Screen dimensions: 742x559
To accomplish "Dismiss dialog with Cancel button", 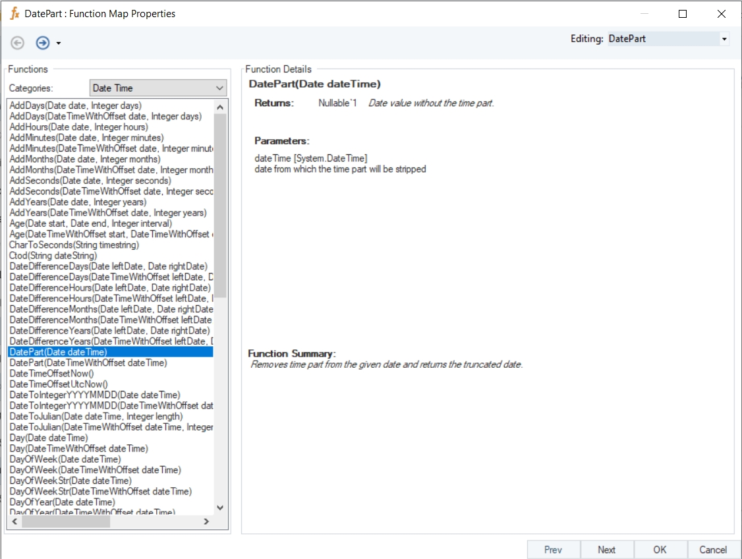I will [x=713, y=550].
